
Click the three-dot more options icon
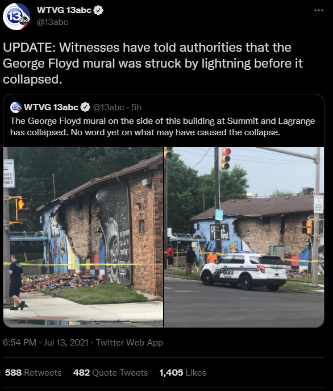pos(319,10)
